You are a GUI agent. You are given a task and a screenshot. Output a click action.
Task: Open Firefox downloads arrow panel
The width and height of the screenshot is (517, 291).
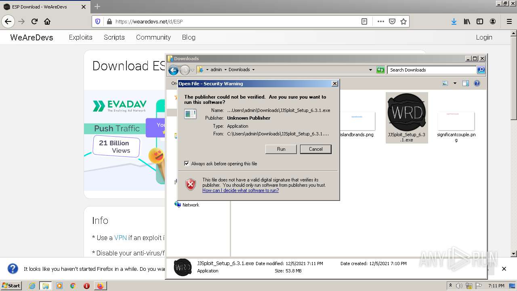(454, 21)
